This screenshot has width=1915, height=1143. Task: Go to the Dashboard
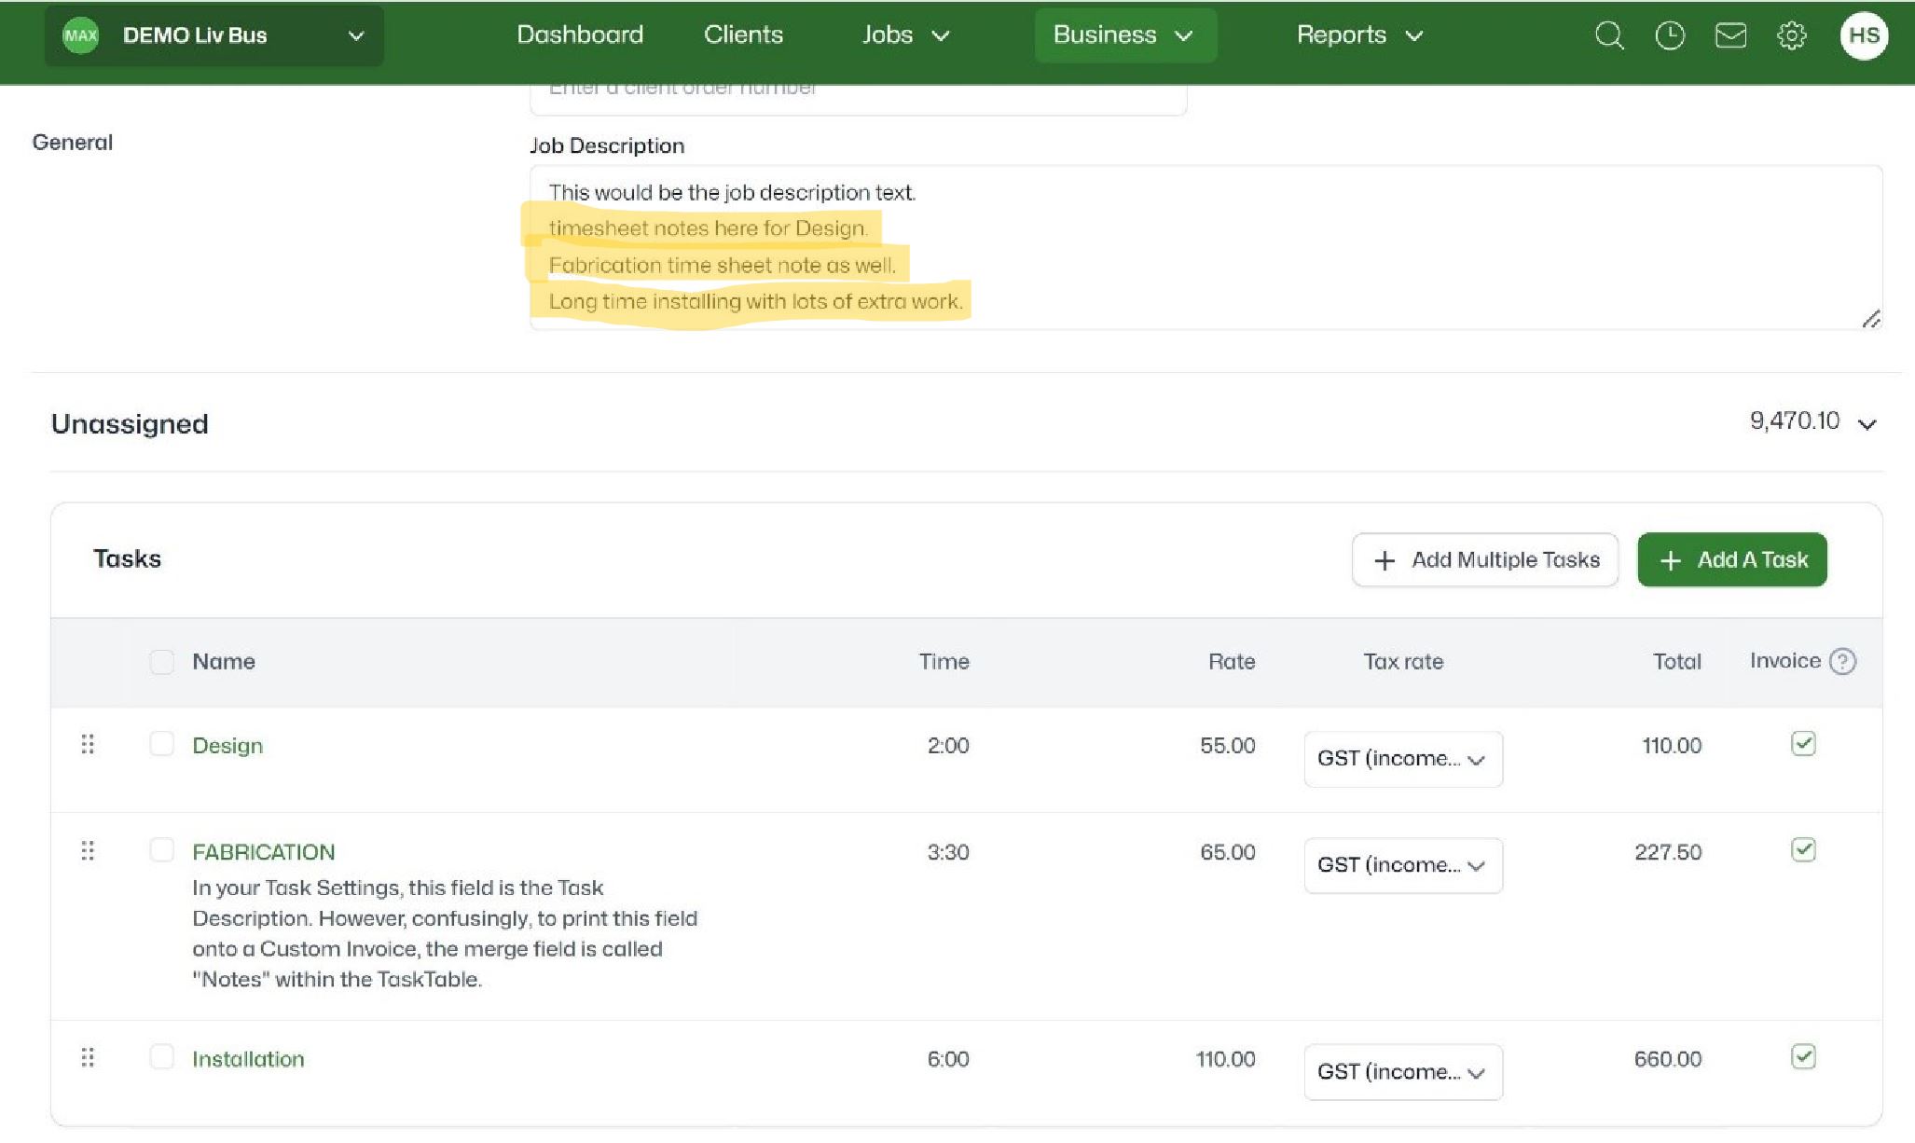coord(580,35)
